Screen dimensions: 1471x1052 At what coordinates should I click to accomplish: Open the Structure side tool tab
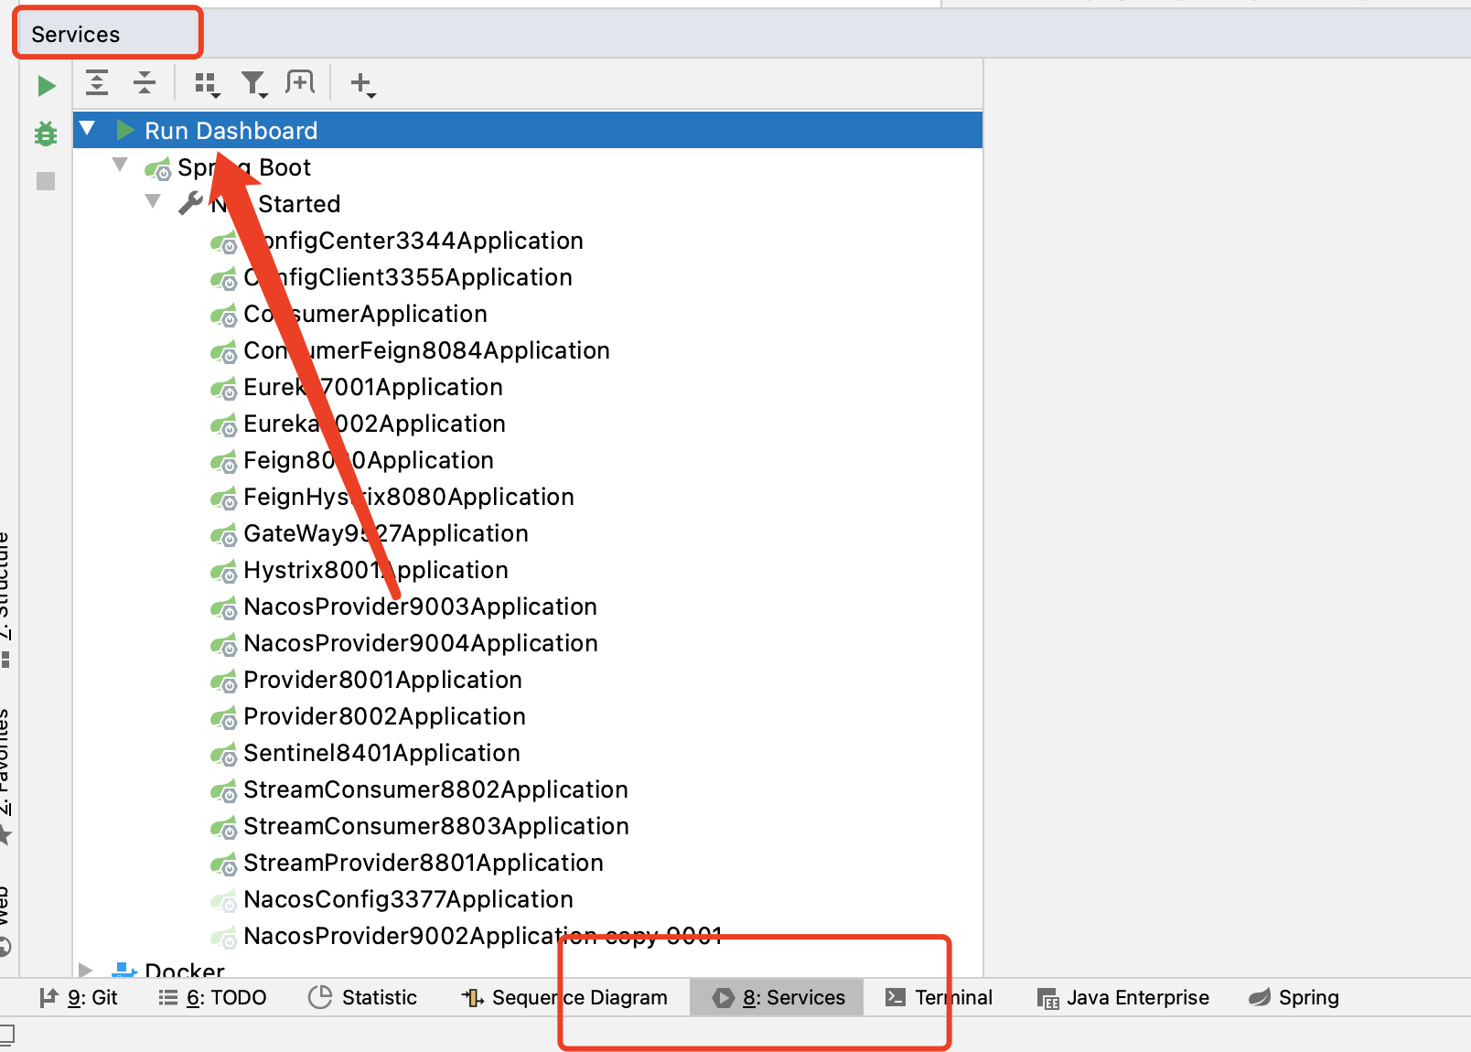[5, 599]
